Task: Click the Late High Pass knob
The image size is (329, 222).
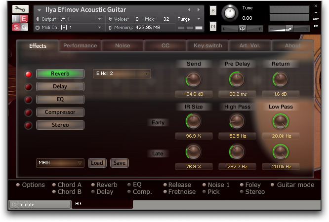Action: point(237,152)
